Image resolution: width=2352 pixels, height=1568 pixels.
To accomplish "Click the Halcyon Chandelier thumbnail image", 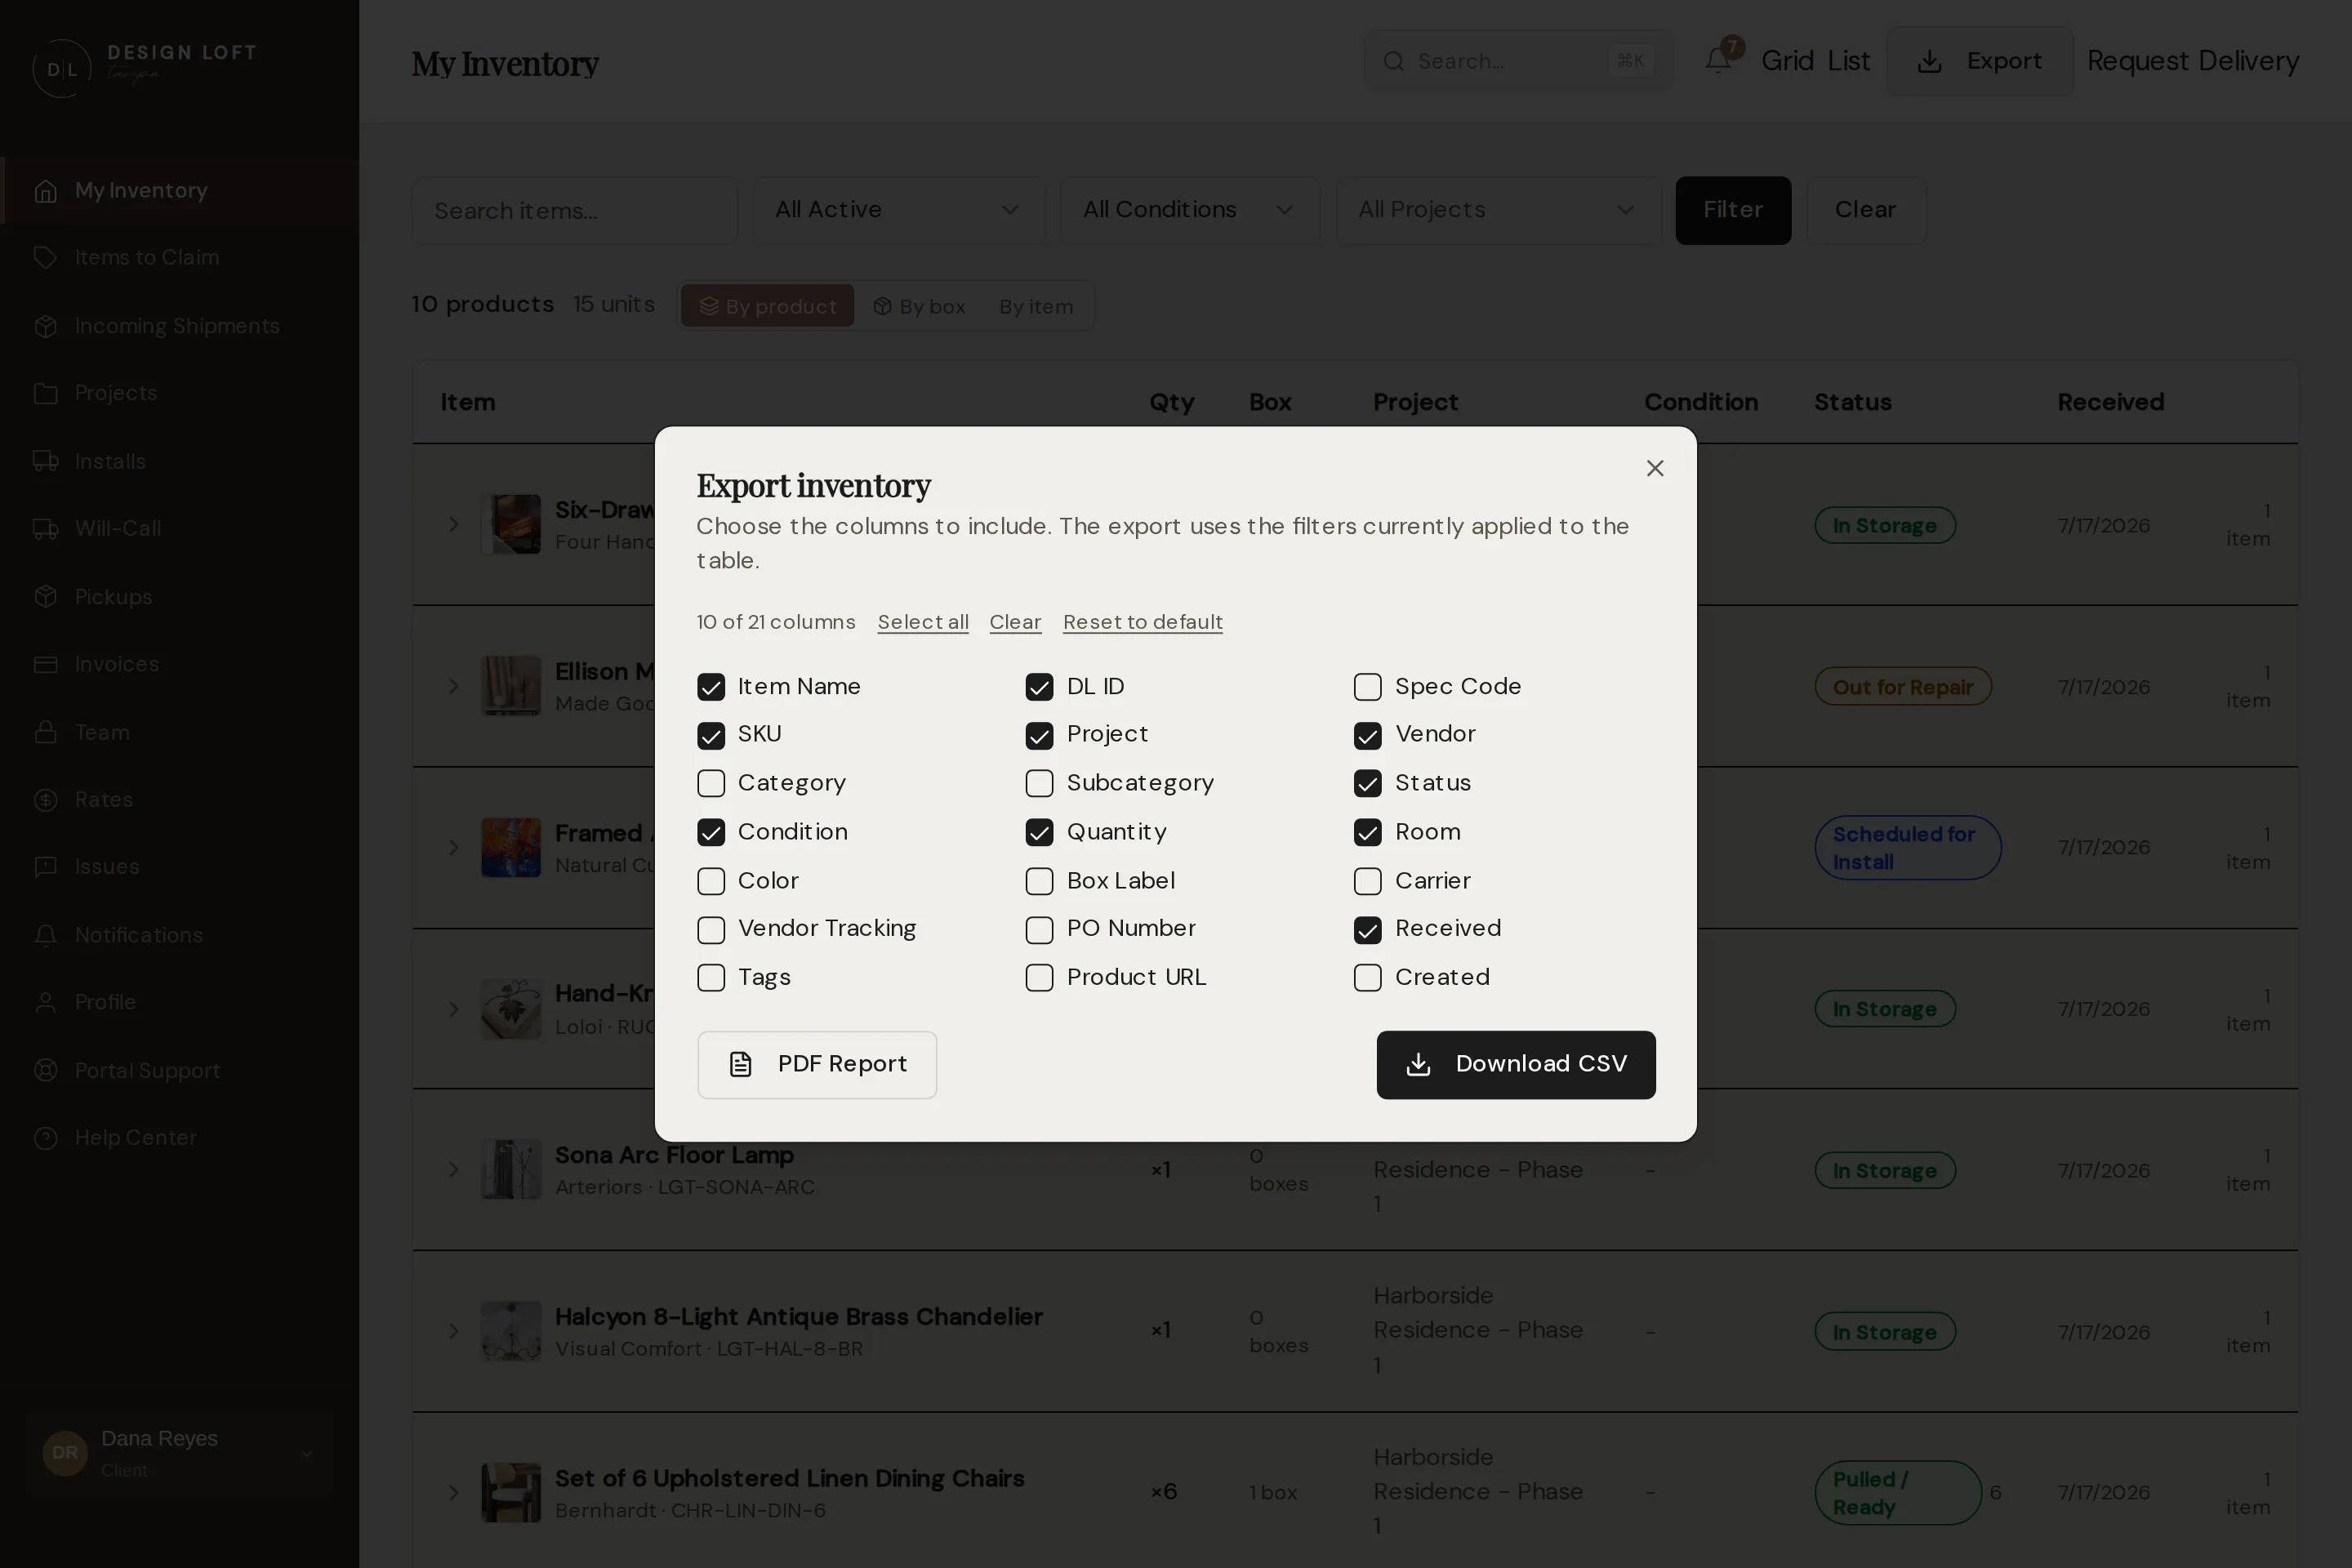I will point(510,1331).
